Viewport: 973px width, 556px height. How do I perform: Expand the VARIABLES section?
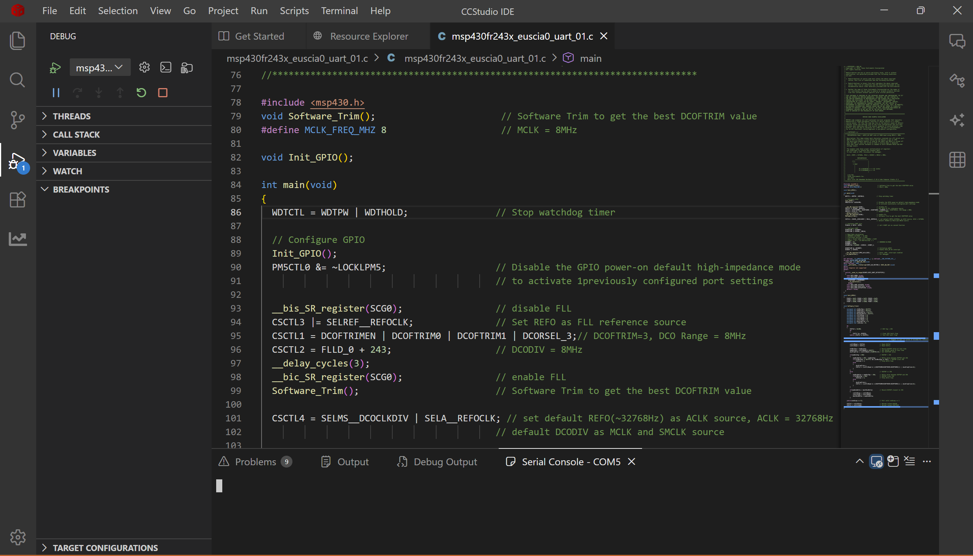point(124,153)
